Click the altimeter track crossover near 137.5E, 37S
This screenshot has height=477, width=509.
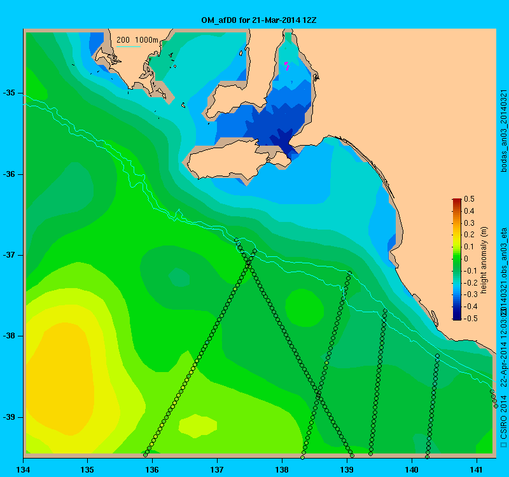click(x=248, y=263)
